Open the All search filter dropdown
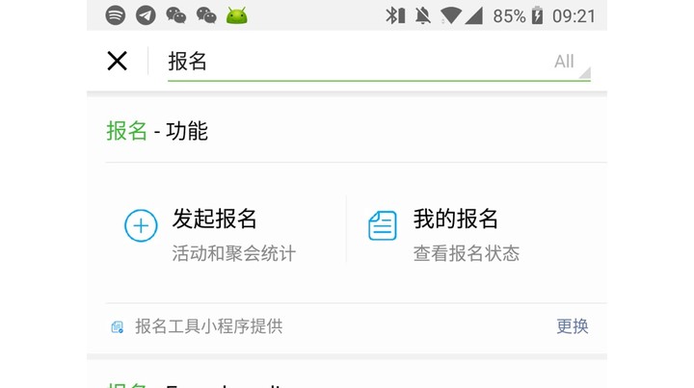This screenshot has height=388, width=694. coord(572,63)
